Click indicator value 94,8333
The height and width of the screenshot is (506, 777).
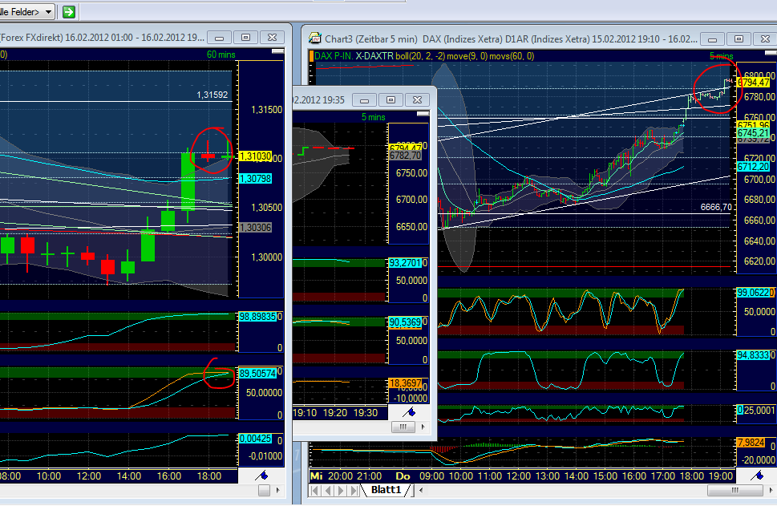tap(754, 355)
